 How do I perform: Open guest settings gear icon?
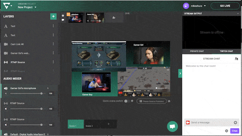point(63,16)
